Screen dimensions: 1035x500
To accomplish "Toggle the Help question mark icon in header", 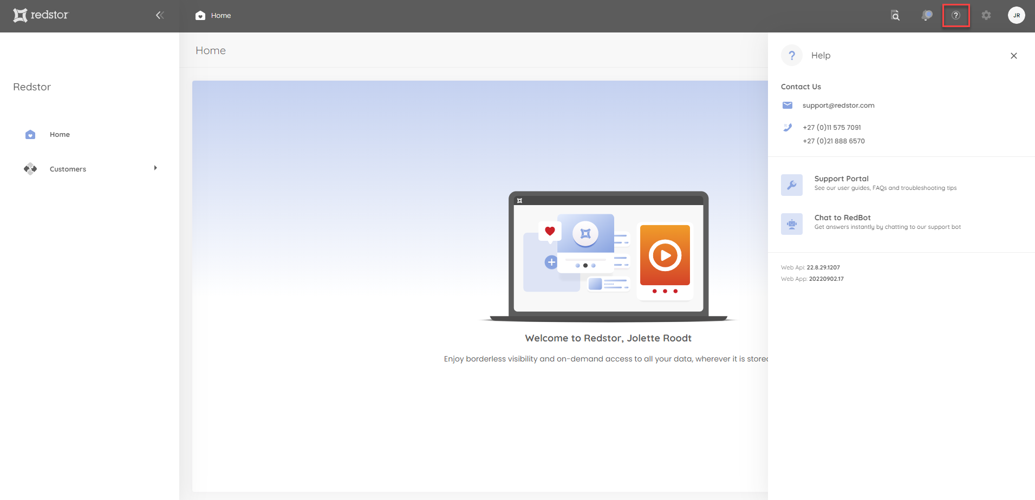I will (956, 15).
